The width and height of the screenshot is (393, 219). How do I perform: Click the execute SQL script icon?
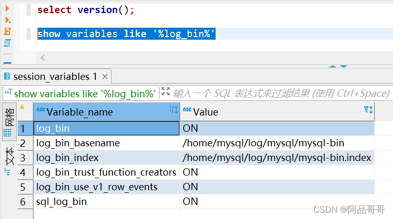click(x=7, y=31)
